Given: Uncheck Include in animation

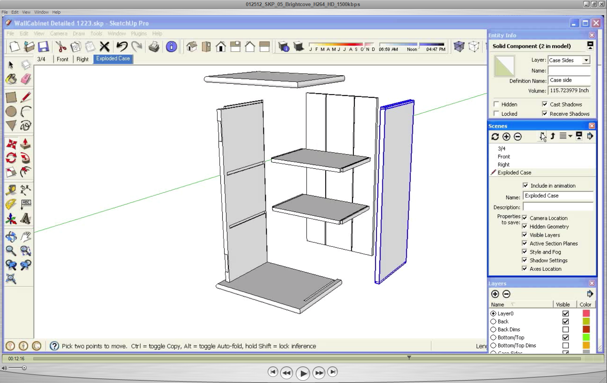Looking at the screenshot, I should point(526,185).
